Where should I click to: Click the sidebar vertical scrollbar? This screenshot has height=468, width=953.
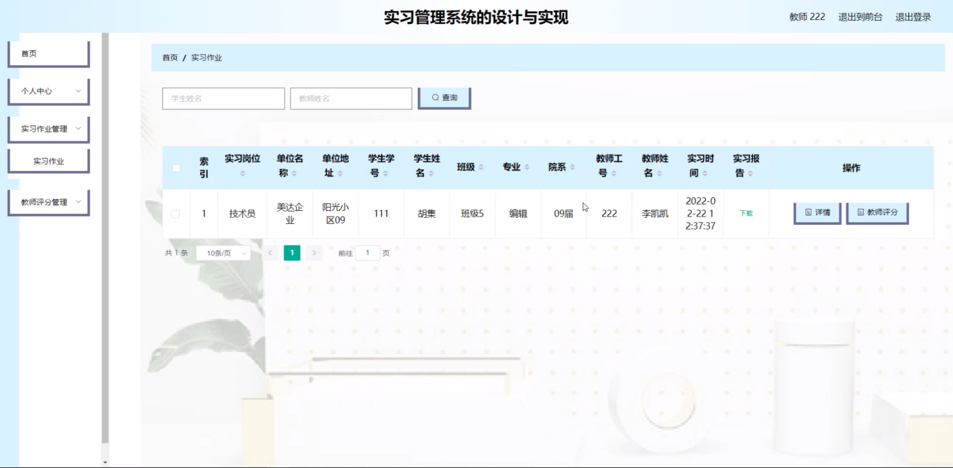(105, 237)
